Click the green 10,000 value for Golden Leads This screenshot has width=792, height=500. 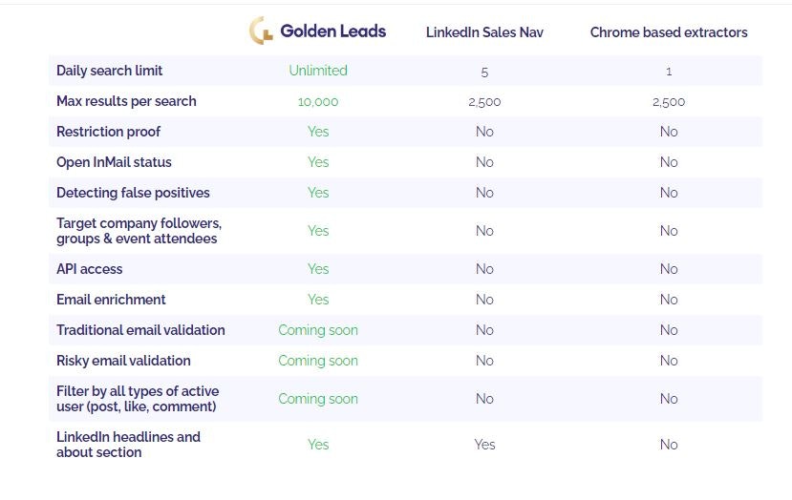coord(318,102)
